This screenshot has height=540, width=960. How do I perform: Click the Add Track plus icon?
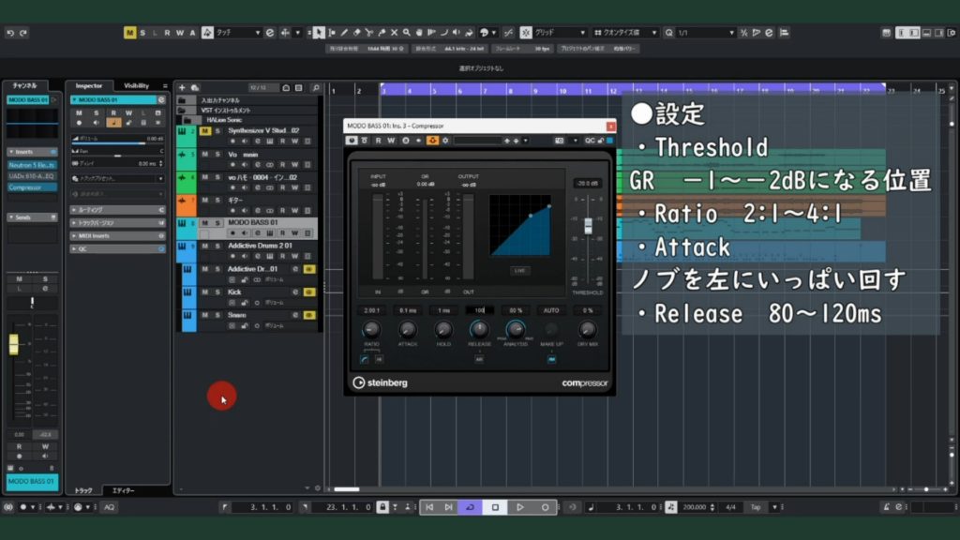coord(182,87)
